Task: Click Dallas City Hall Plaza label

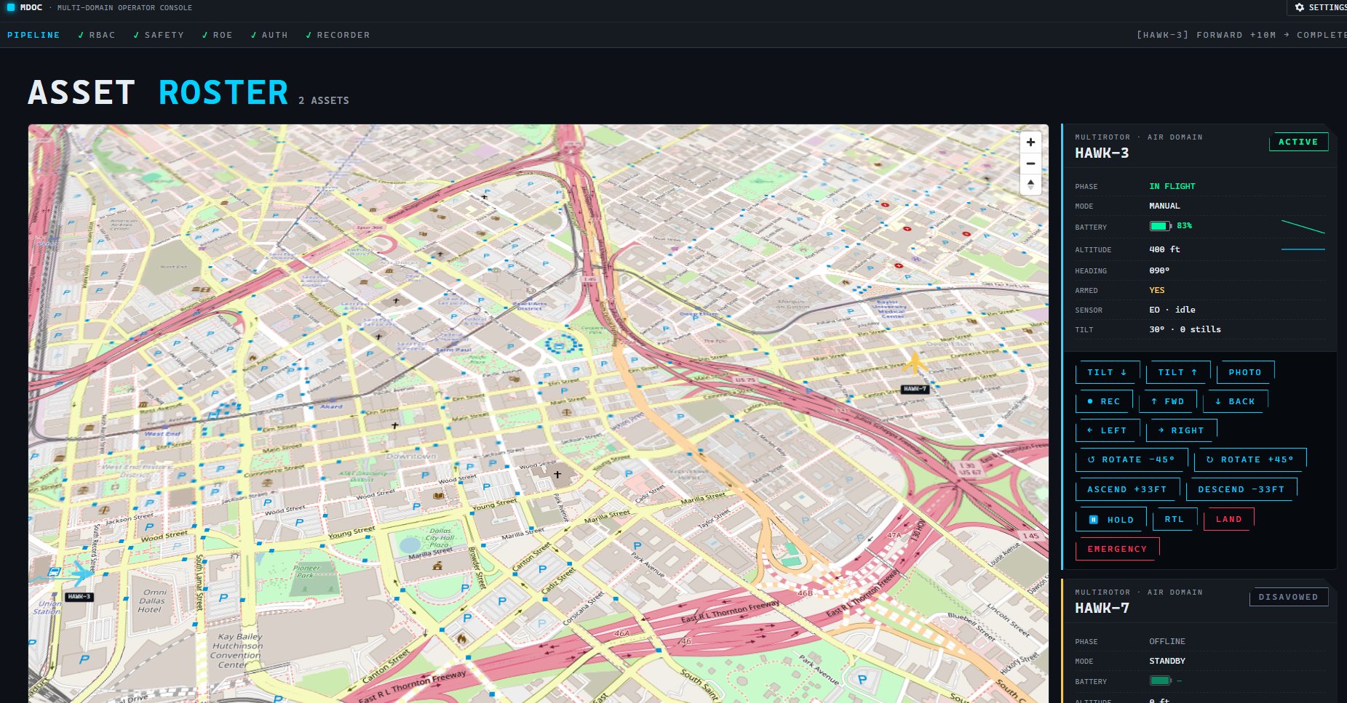Action: [x=440, y=537]
